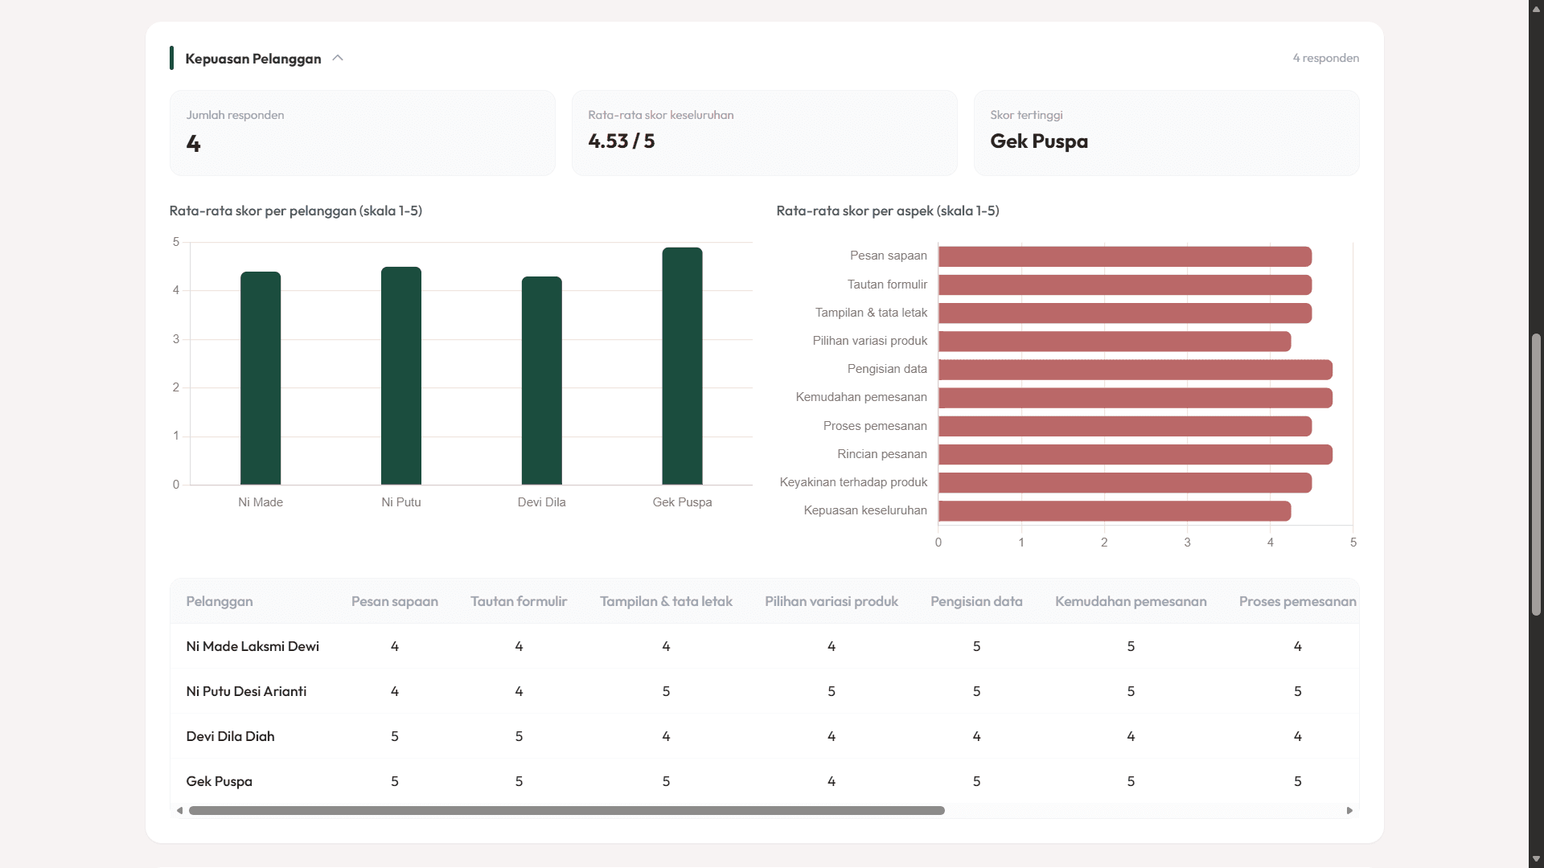Click Ni Made Laksmi Dewi's Pengisian data score
Screen dimensions: 1544x868
pyautogui.click(x=976, y=646)
